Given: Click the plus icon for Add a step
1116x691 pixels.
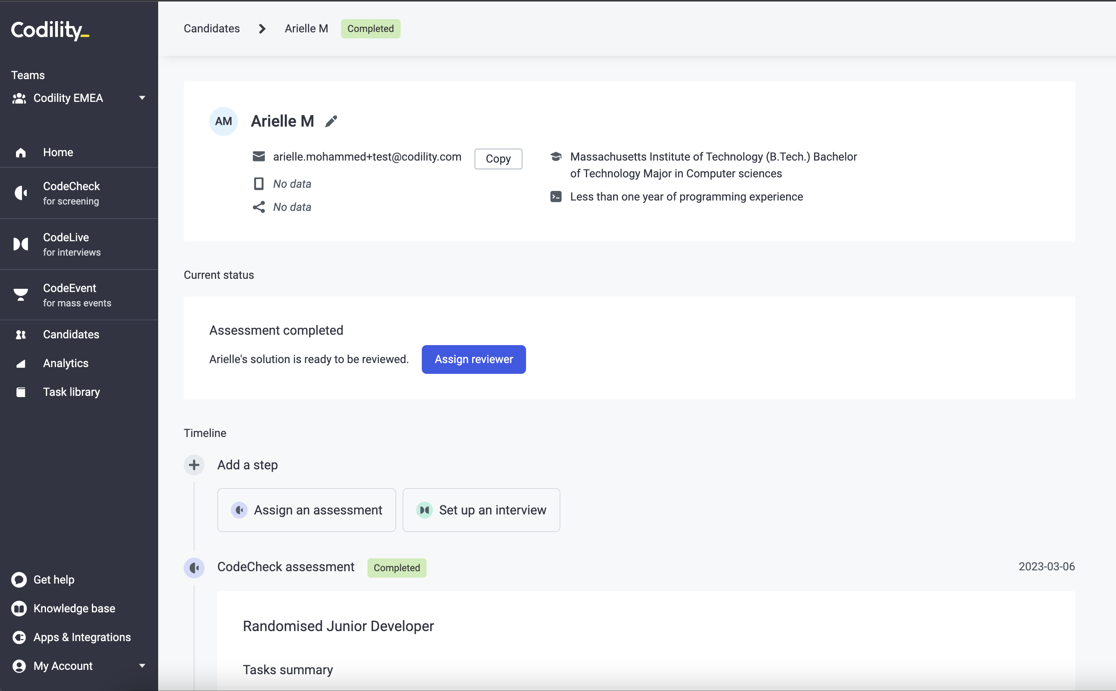Looking at the screenshot, I should [x=194, y=465].
